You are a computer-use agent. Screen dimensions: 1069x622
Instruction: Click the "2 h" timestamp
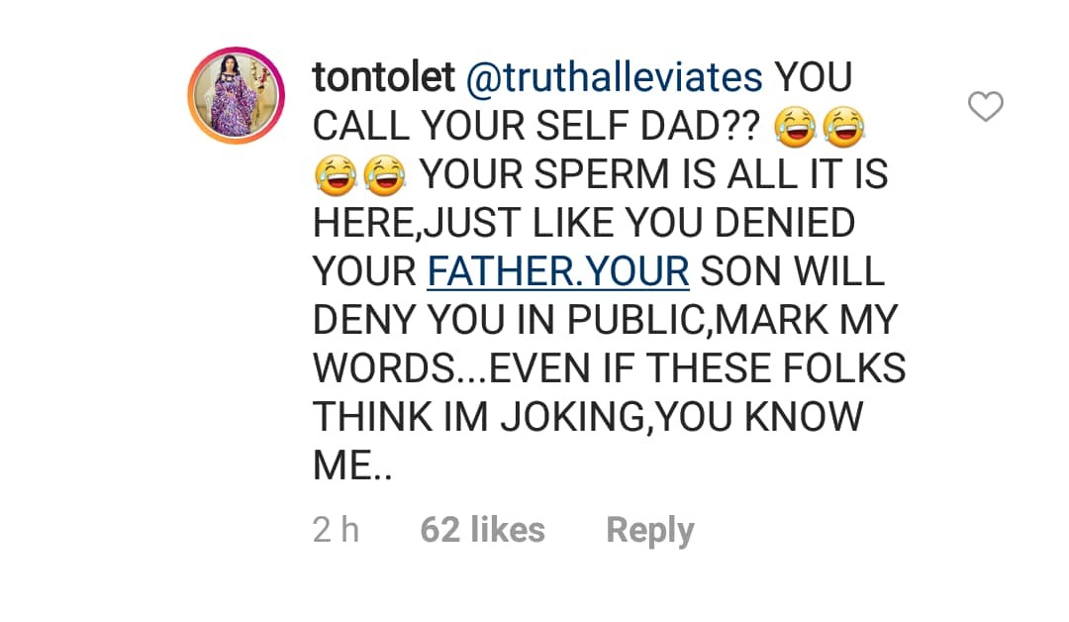tap(336, 530)
